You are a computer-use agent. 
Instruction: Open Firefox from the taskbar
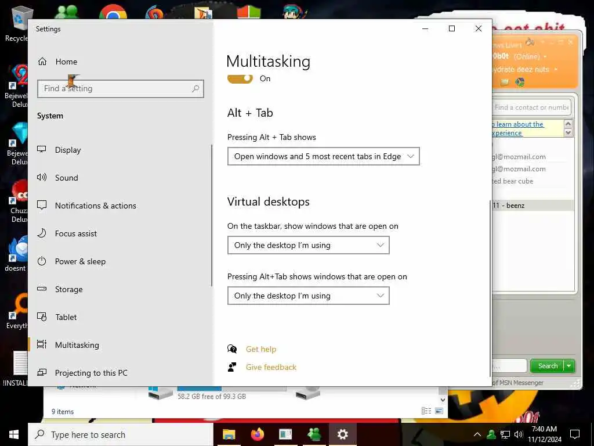(257, 434)
